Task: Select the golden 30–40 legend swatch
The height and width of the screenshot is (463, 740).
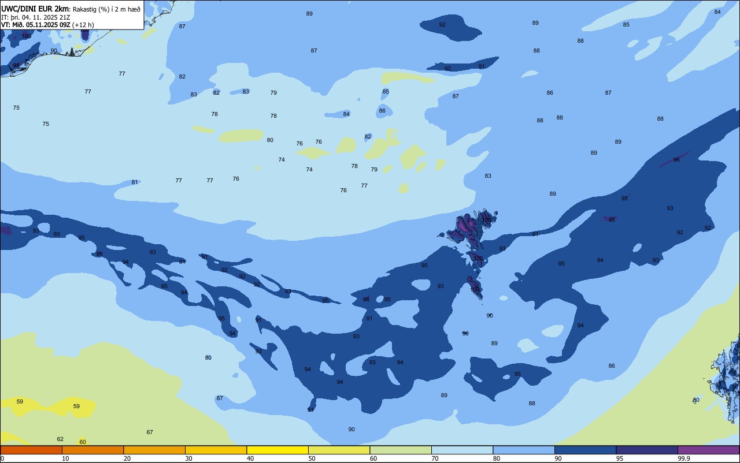Action: tap(216, 450)
